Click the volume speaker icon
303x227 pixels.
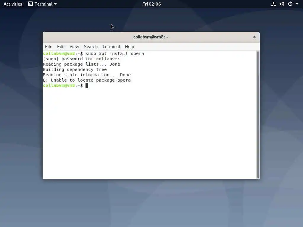[282, 4]
